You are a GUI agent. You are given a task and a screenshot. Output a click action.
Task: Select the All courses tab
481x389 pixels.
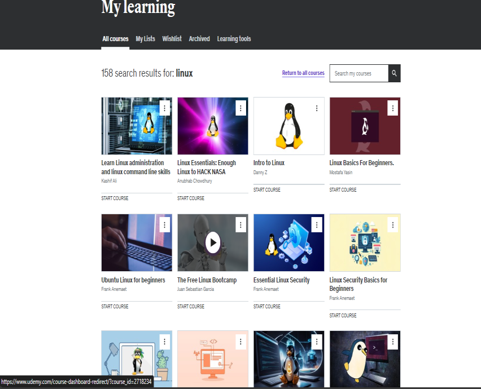[115, 39]
